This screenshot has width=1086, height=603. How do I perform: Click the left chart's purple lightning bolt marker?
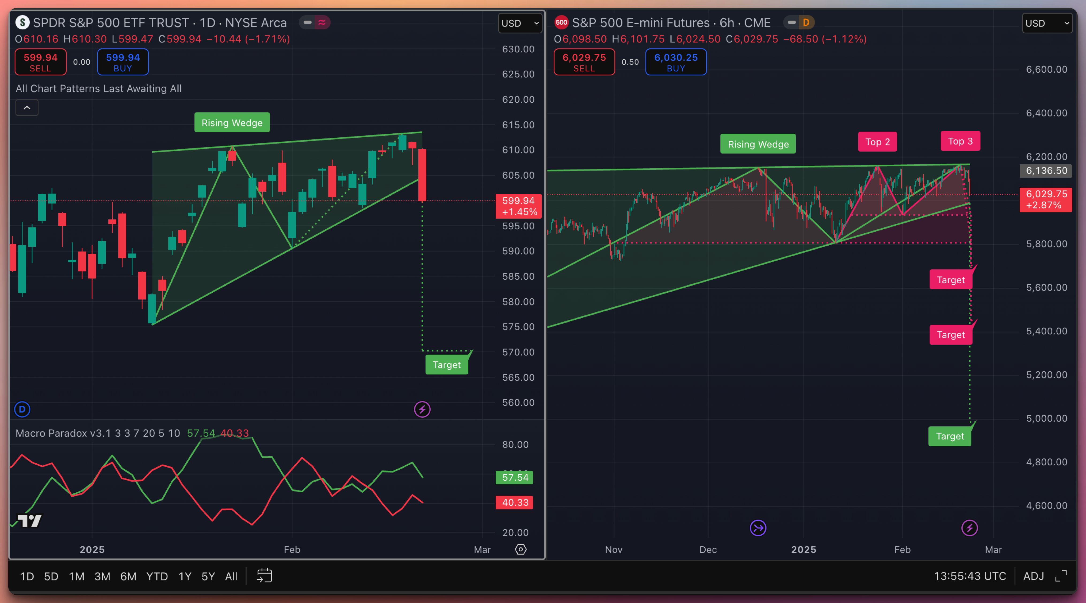[422, 409]
